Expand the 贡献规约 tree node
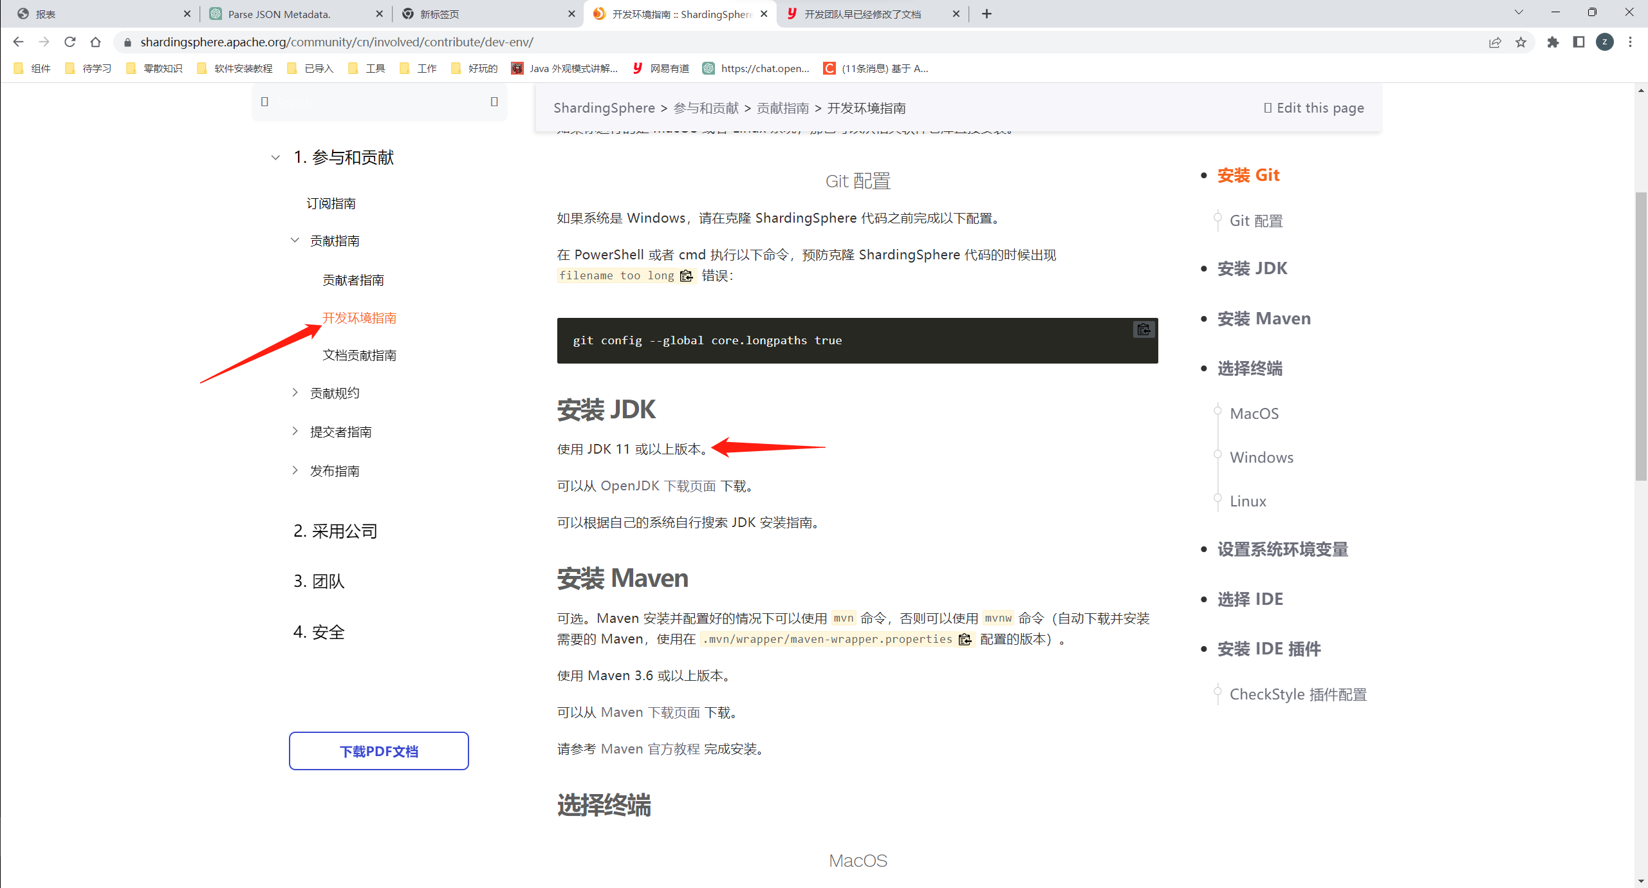The height and width of the screenshot is (888, 1648). (295, 393)
